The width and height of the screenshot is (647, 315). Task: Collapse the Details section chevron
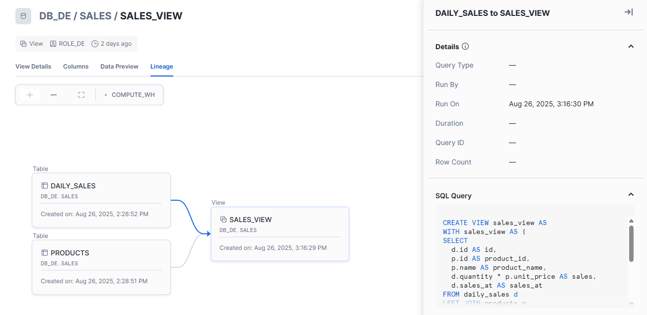(x=631, y=47)
